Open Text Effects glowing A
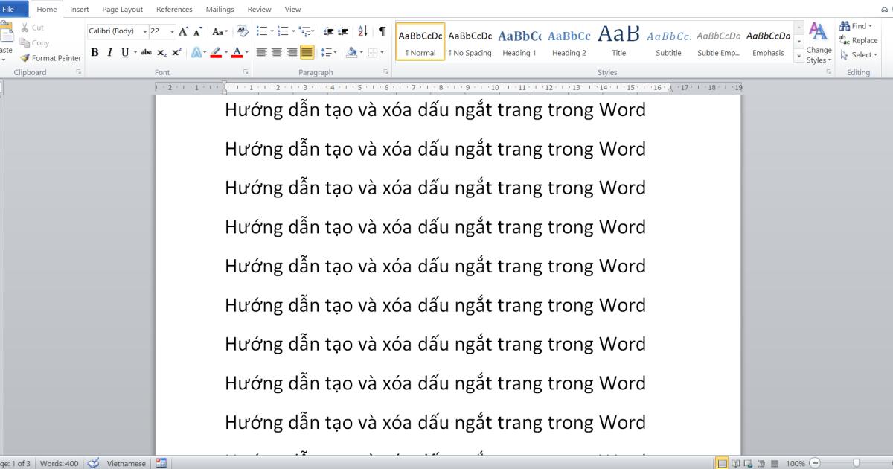Viewport: 893px width, 469px height. pyautogui.click(x=197, y=52)
